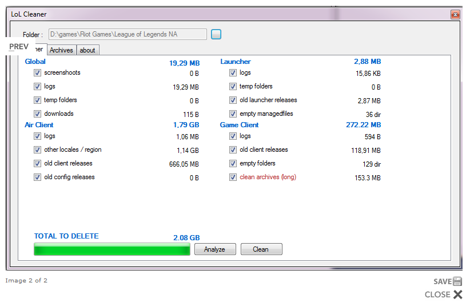Image resolution: width=466 pixels, height=303 pixels.
Task: Toggle Launcher temp folders checkbox
Action: tap(233, 87)
